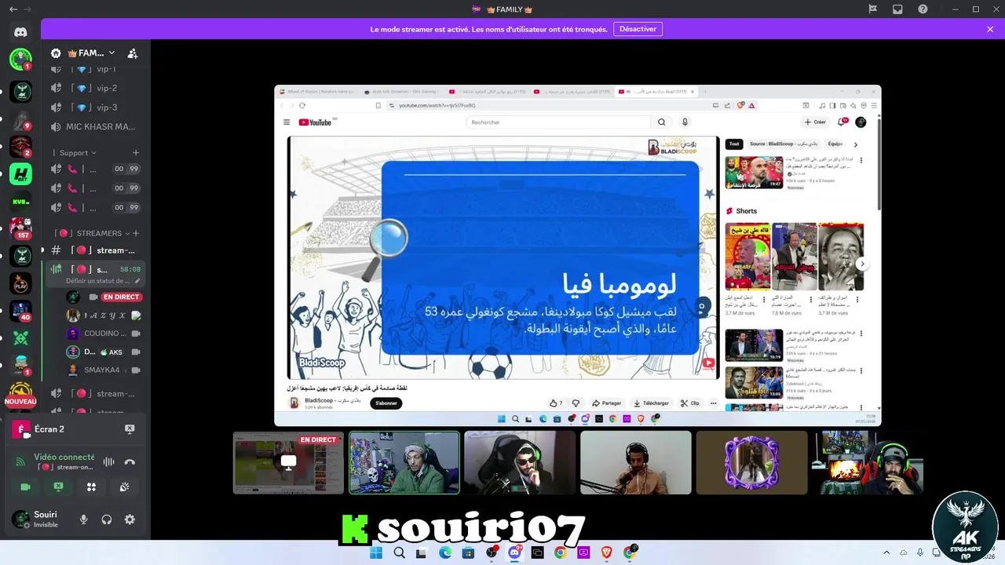
Task: Open the H BET server icon
Action: [x=20, y=173]
